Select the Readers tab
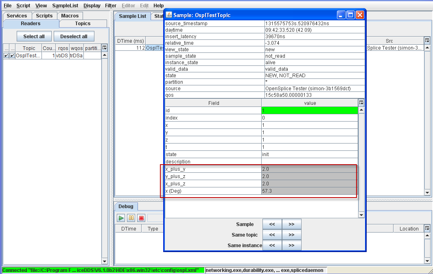The image size is (433, 274). pos(31,24)
